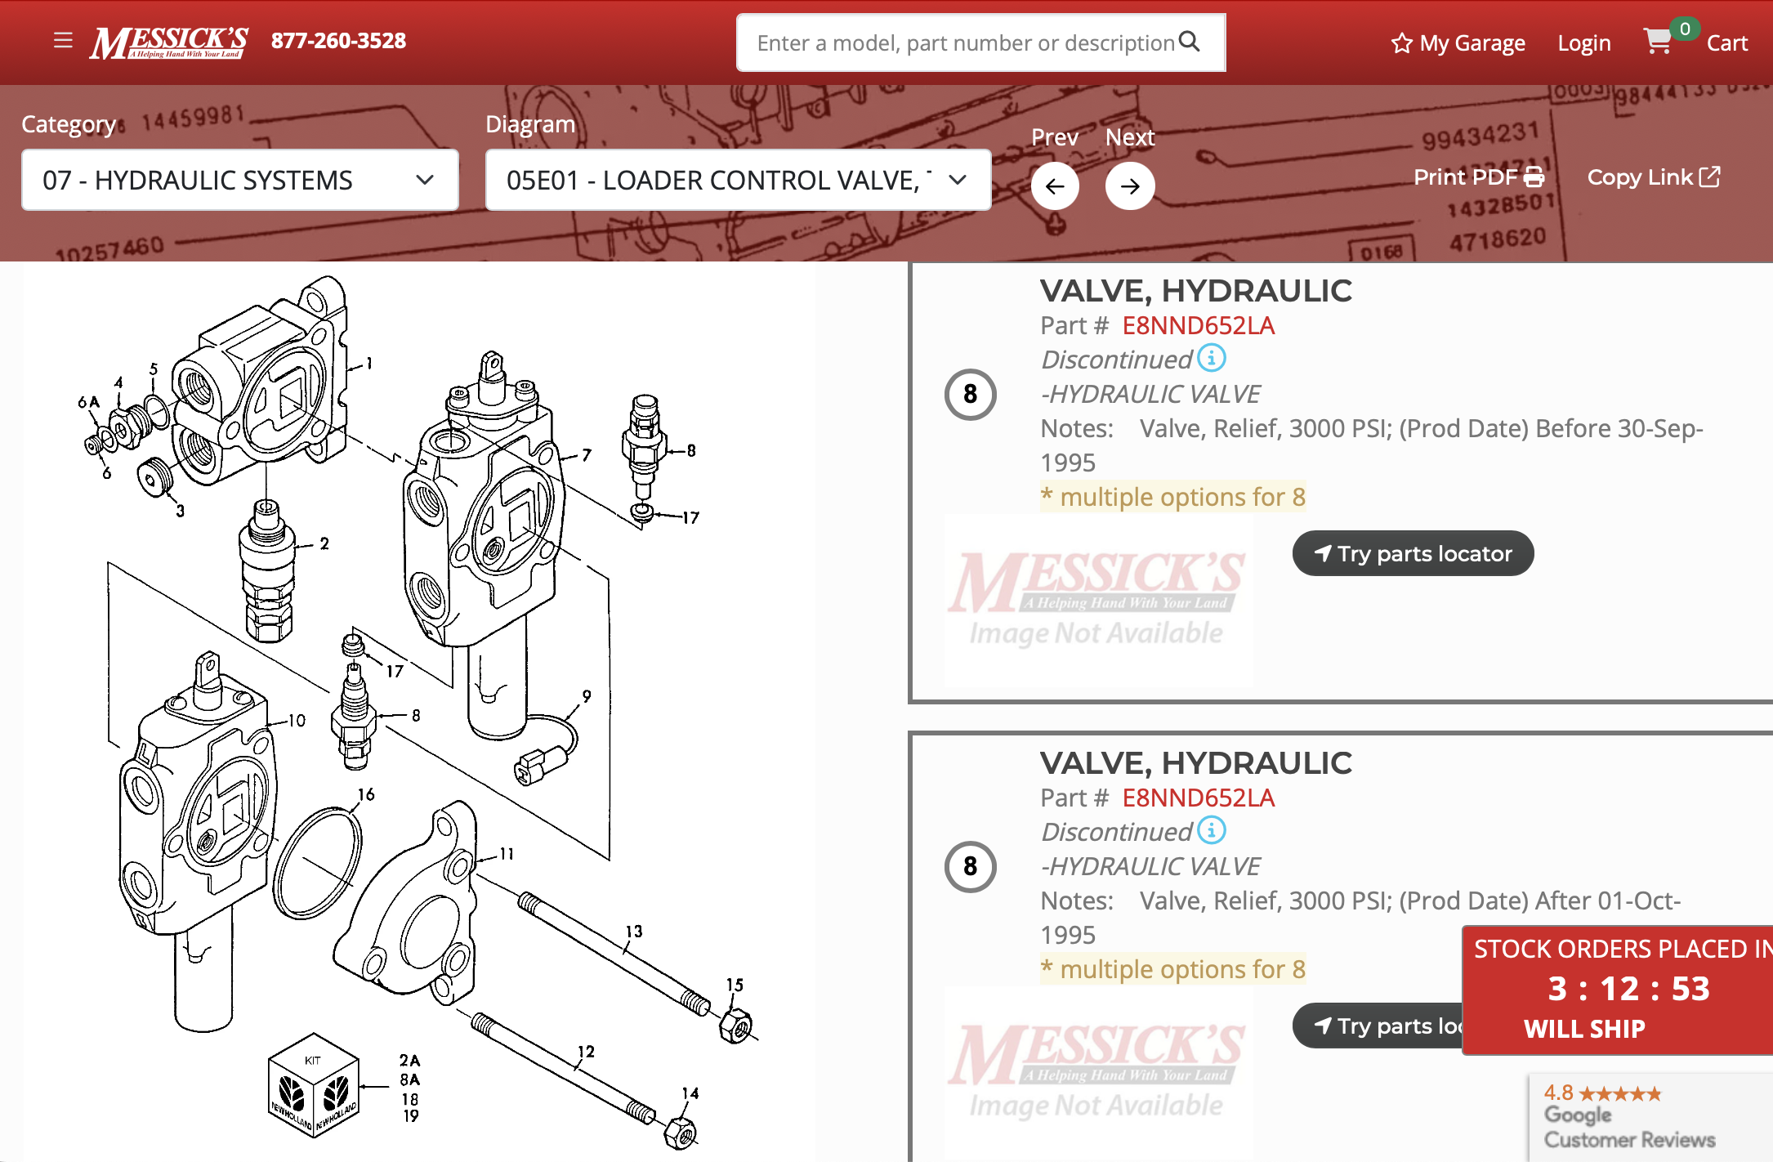Go to next diagram arrow
This screenshot has height=1162, width=1773.
(1130, 186)
